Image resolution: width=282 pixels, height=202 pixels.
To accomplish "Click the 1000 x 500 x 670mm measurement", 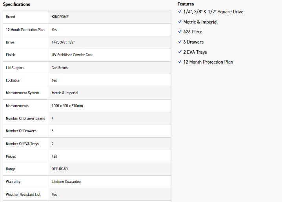I will pyautogui.click(x=67, y=106).
